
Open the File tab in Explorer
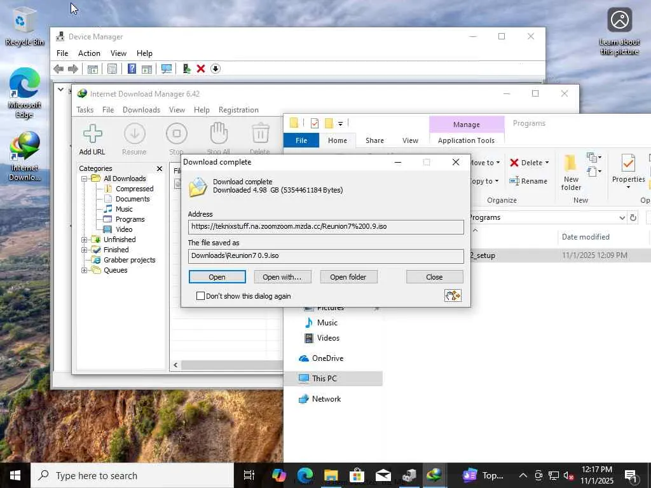point(301,140)
